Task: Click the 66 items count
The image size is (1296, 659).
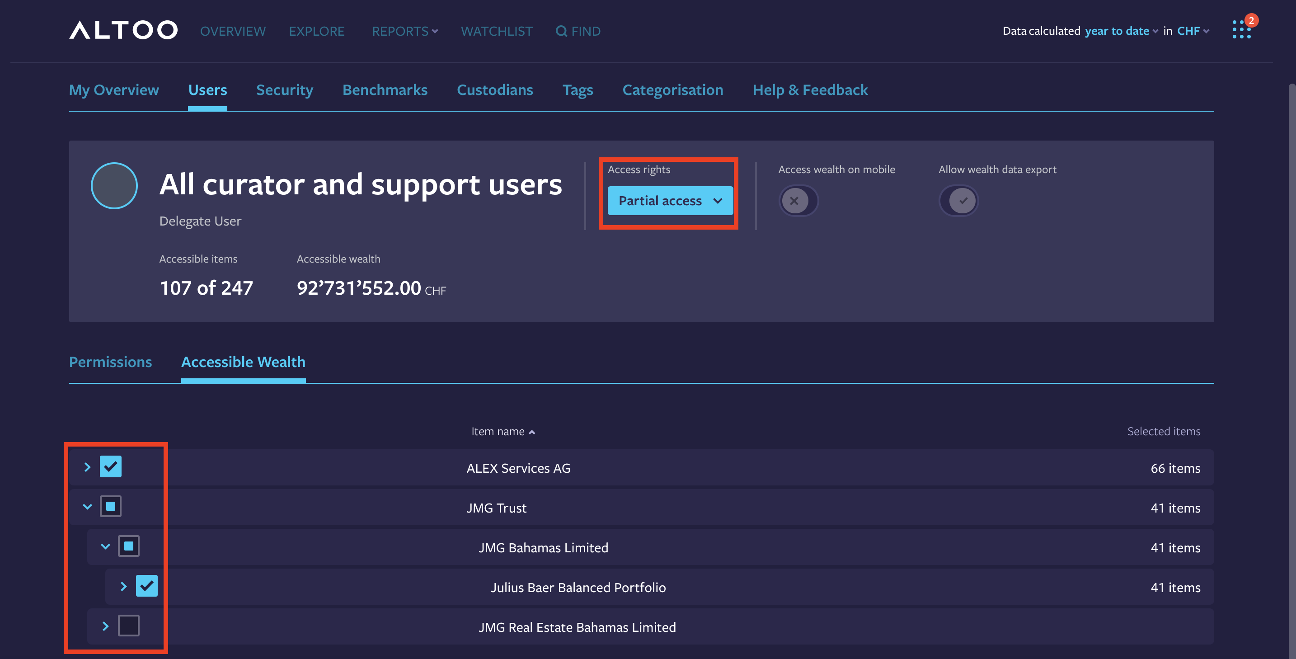Action: pos(1175,468)
